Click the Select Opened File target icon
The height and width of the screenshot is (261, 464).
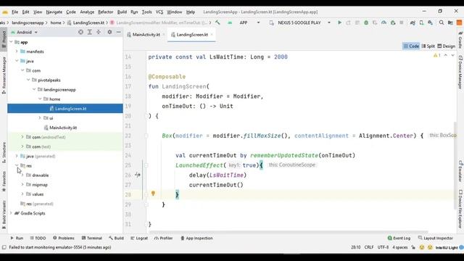click(x=80, y=32)
